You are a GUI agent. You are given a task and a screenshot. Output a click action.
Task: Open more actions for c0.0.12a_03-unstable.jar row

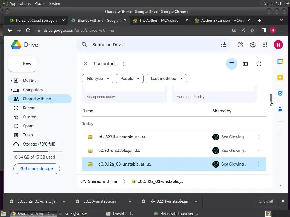pos(259,164)
